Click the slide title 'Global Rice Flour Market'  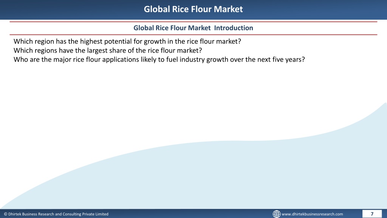(193, 9)
